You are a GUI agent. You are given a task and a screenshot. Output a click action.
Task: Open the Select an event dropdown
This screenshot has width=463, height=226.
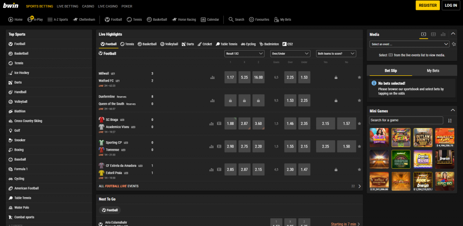[x=409, y=44]
